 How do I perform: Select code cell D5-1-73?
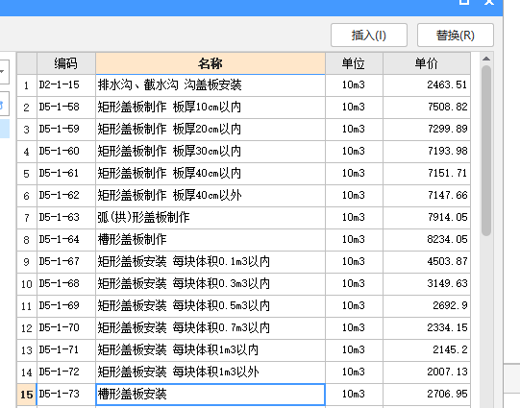66,395
